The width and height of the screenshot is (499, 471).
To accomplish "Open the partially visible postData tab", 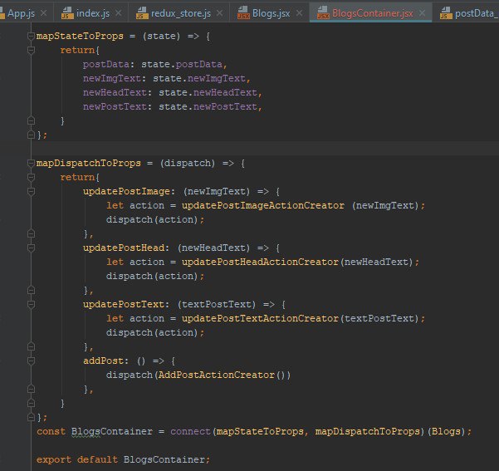I will pyautogui.click(x=473, y=12).
